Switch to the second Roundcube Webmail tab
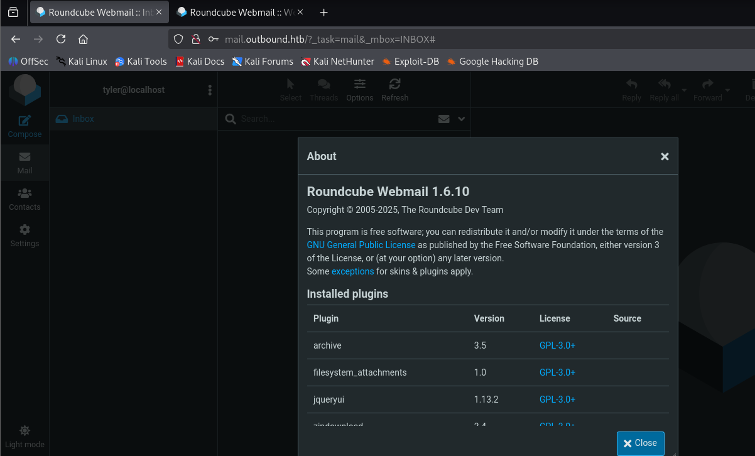Viewport: 755px width, 456px height. (241, 13)
